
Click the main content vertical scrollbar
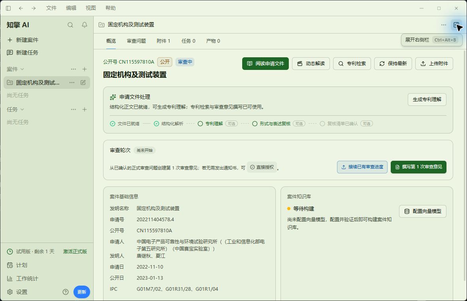point(465,165)
